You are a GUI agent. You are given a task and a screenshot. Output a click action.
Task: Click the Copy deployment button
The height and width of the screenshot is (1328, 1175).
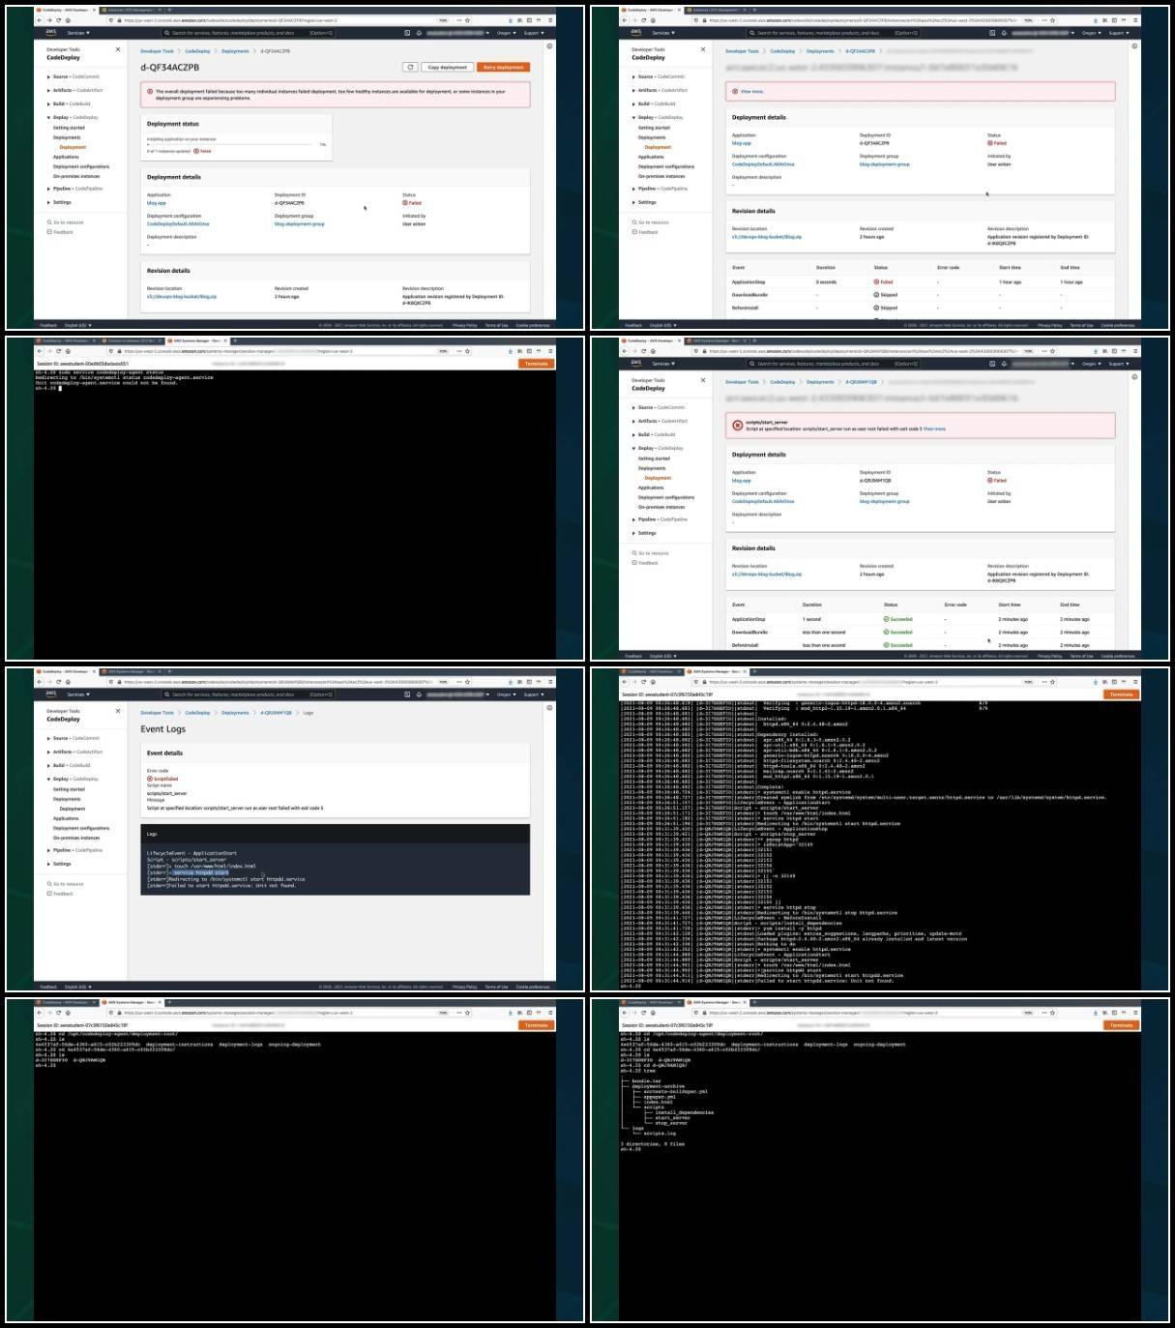click(447, 67)
